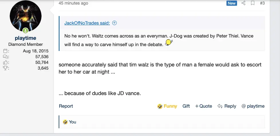
Task: Click the 45 minutes ago timestamp
Action: [x=73, y=3]
